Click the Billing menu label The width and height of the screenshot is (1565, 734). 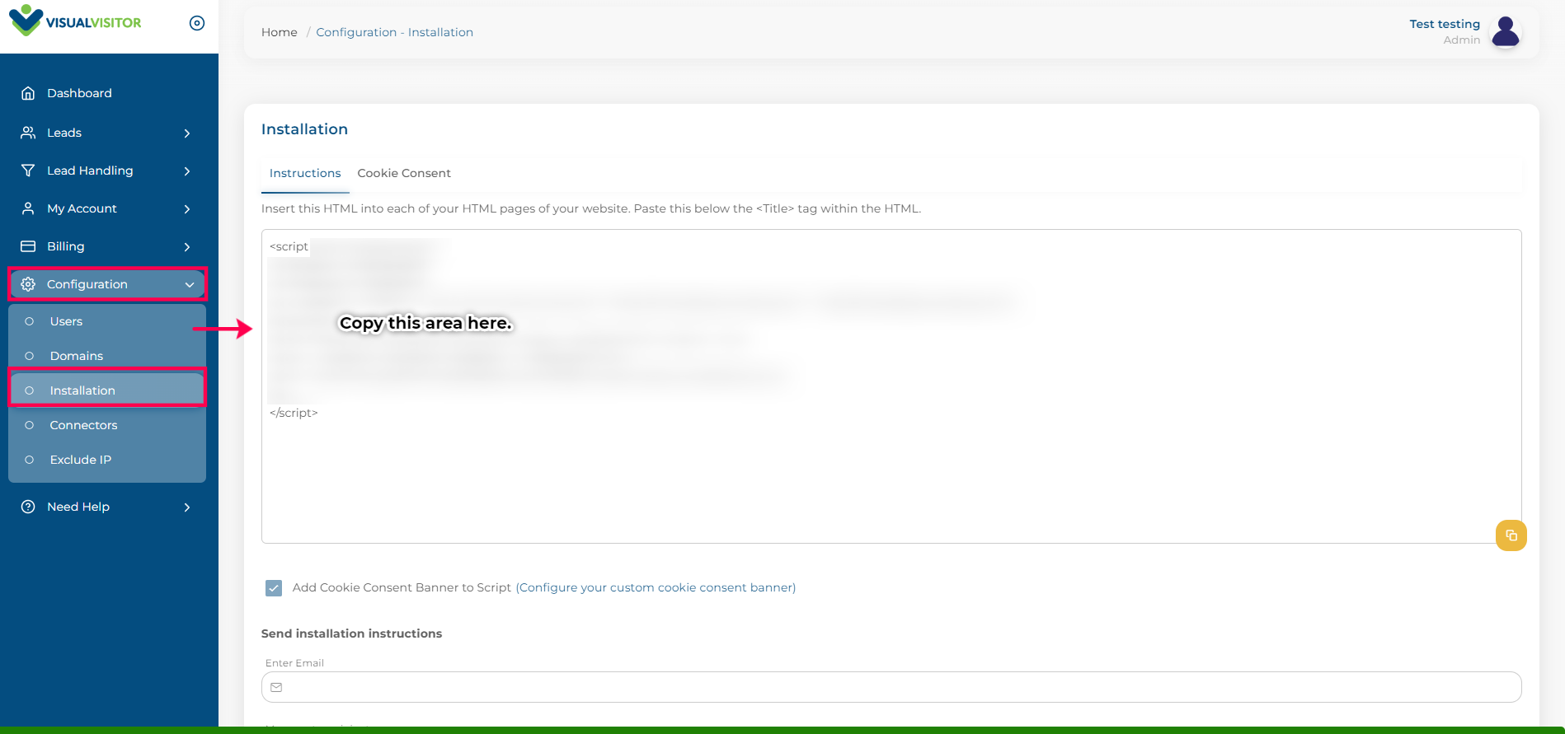66,246
